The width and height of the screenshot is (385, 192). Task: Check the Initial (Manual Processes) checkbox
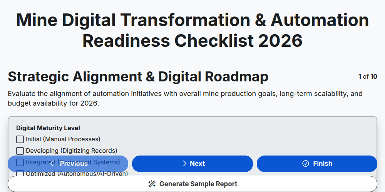(x=20, y=139)
